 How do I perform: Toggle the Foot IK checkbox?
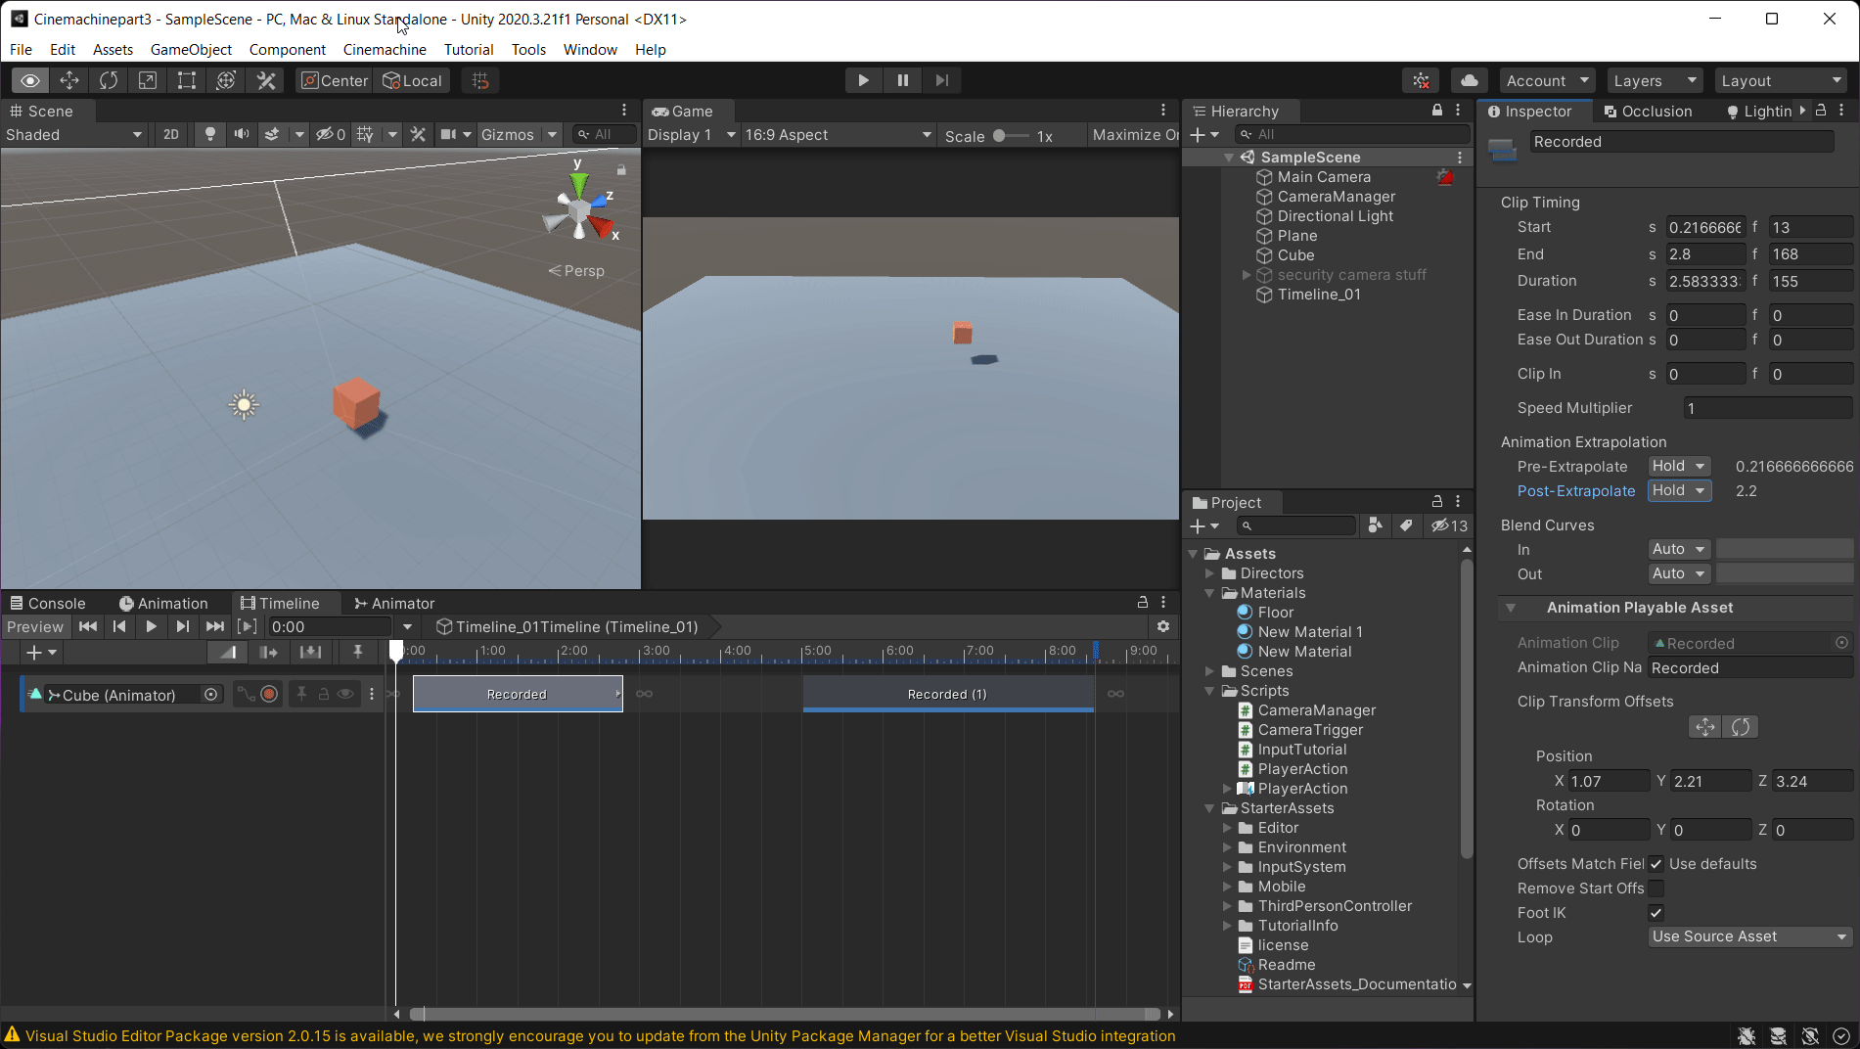[x=1656, y=912]
